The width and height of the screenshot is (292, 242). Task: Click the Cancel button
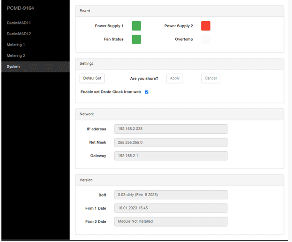[210, 78]
